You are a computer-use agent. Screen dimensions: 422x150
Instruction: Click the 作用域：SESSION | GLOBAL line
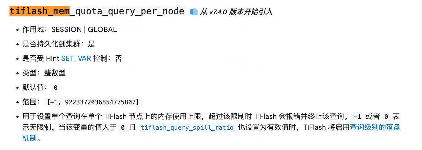pos(69,30)
